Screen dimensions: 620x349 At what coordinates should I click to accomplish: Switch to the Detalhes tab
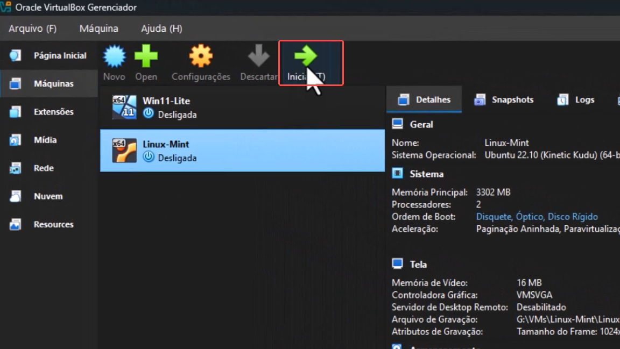424,99
